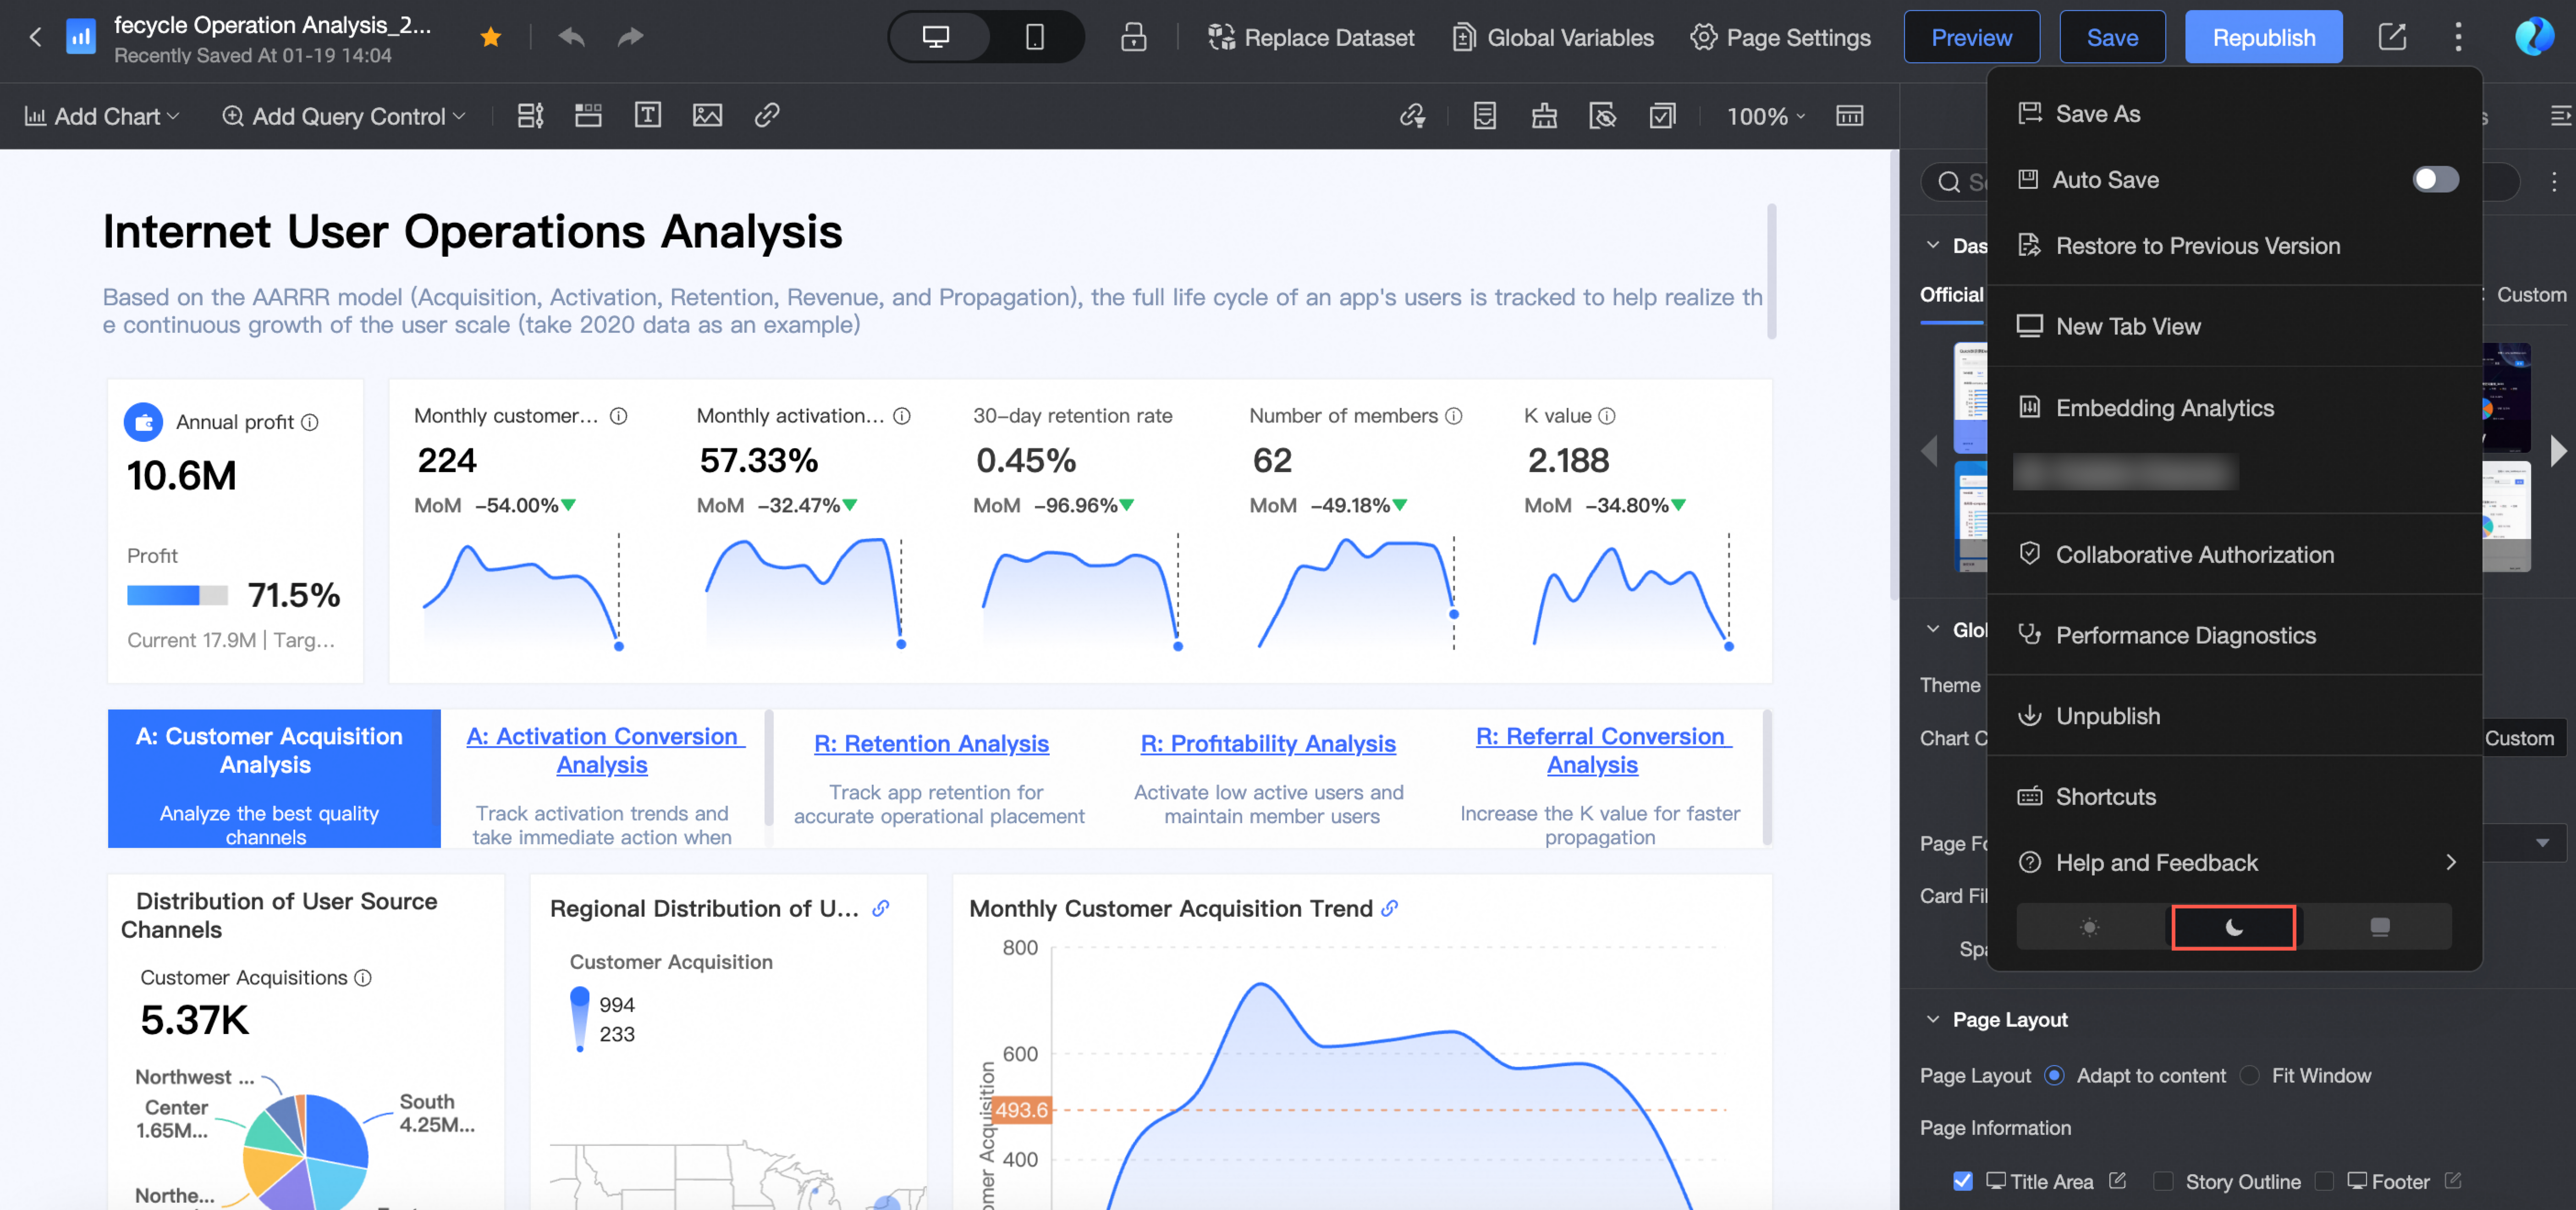Viewport: 2576px width, 1210px height.
Task: Switch to dark theme moon icon
Action: pos(2234,928)
